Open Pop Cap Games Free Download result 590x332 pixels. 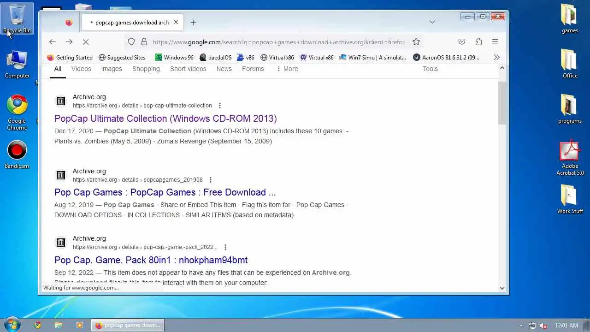tap(165, 192)
